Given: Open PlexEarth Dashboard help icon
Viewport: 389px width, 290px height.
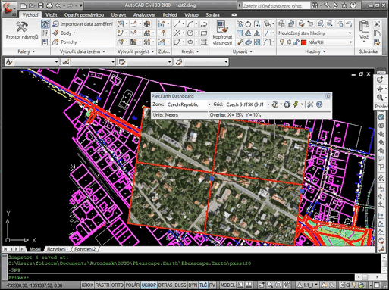Looking at the screenshot, I should point(319,104).
